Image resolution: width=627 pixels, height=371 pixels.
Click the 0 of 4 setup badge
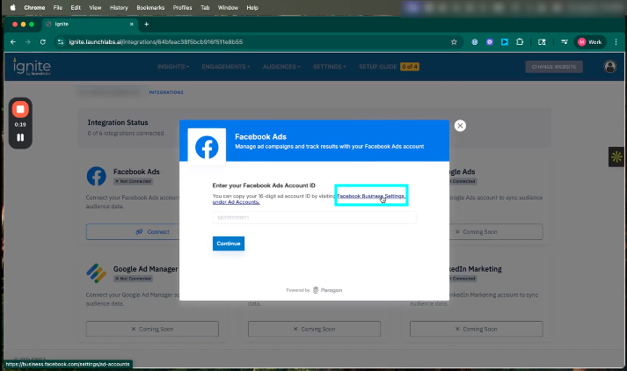click(x=410, y=67)
